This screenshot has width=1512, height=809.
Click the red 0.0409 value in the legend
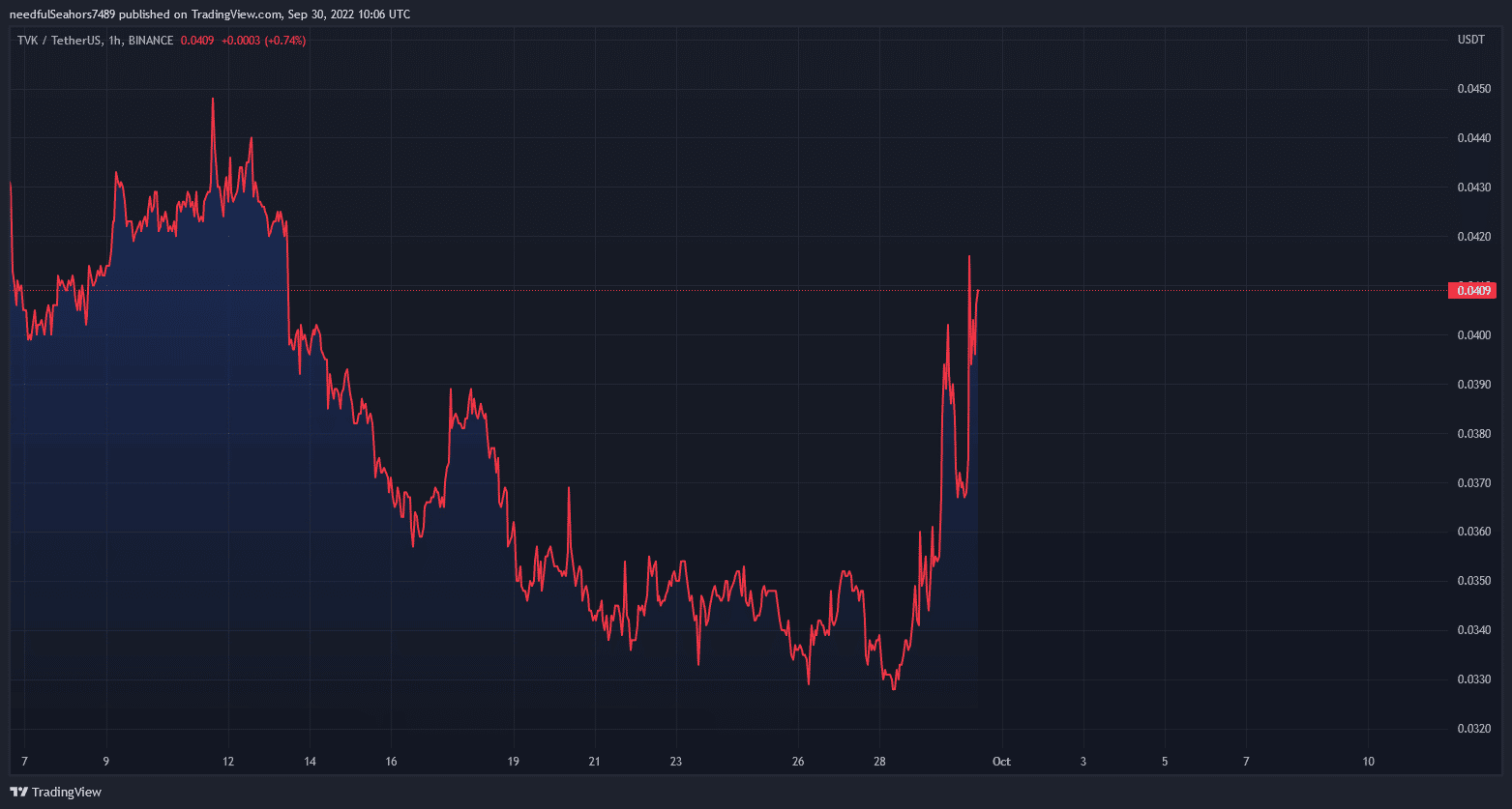click(197, 41)
